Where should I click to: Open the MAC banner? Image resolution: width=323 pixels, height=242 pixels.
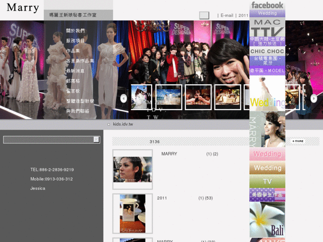tap(267, 22)
